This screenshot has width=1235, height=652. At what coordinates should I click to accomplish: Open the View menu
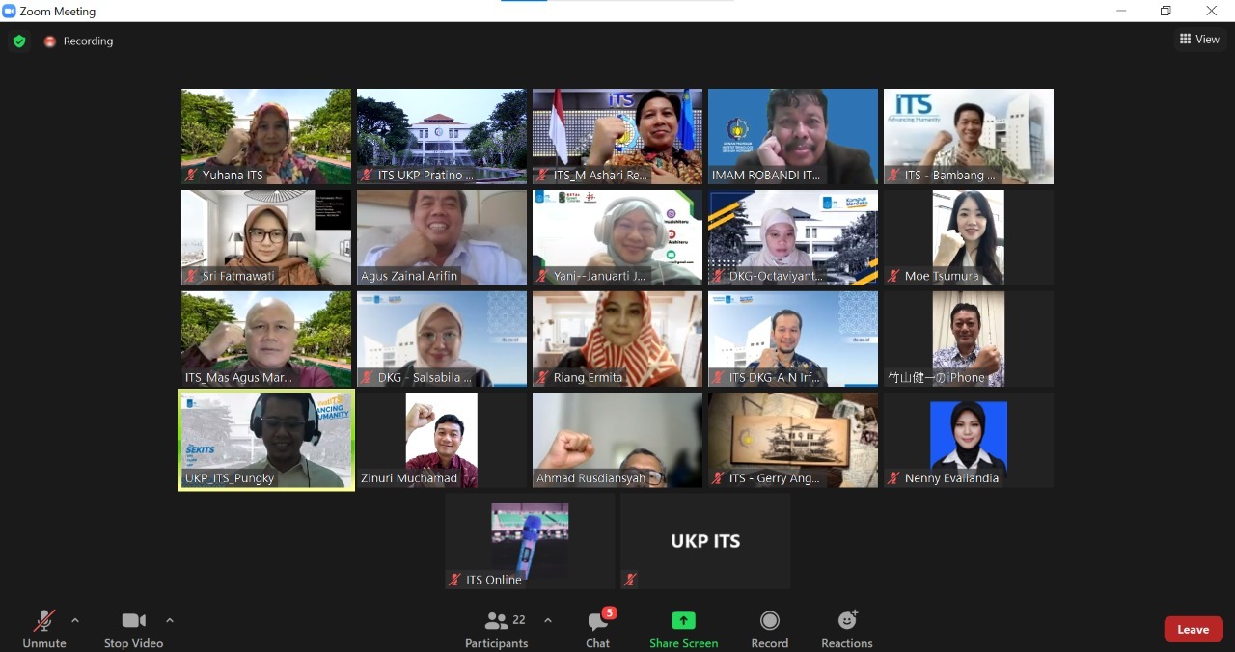pos(1199,39)
